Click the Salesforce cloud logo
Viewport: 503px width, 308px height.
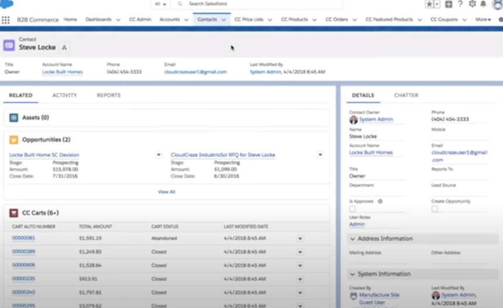click(x=6, y=4)
